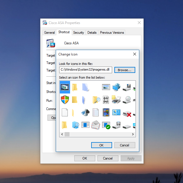Screen dimensions: 183x183
Task: Select the blue stack with magnifier icon
Action: pyautogui.click(x=75, y=125)
